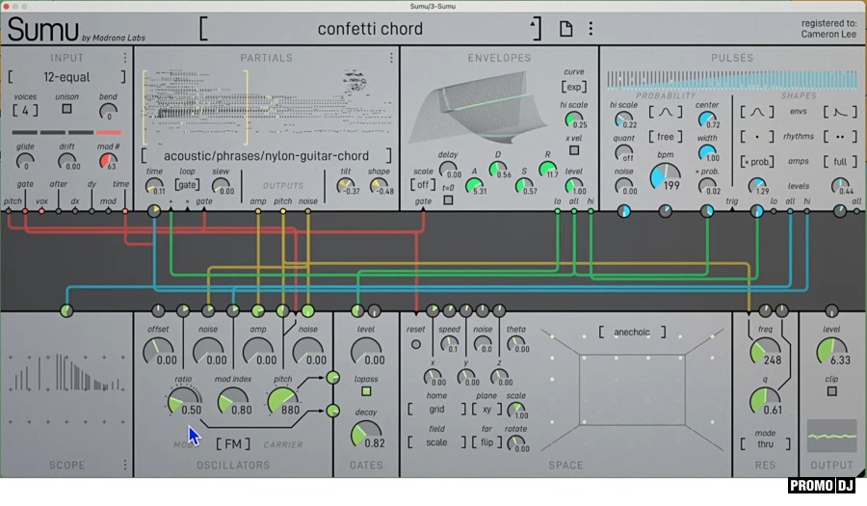Click the confetti chord preset name
The height and width of the screenshot is (506, 867).
point(370,29)
